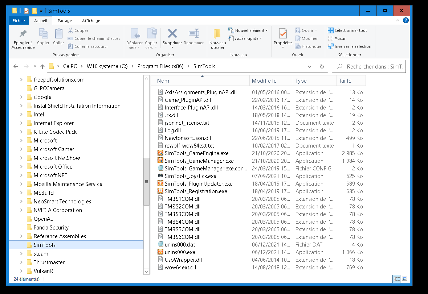The width and height of the screenshot is (428, 294).
Task: Click the blue help question mark icon
Action: click(x=406, y=21)
